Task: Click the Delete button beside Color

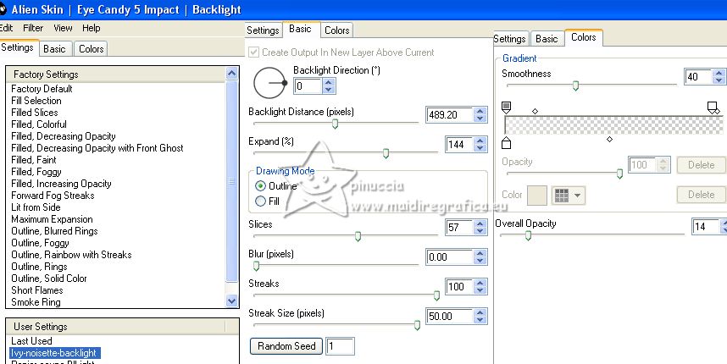Action: click(701, 195)
